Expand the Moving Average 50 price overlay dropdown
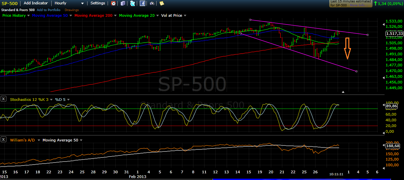The width and height of the screenshot is (404, 180). 71,15
